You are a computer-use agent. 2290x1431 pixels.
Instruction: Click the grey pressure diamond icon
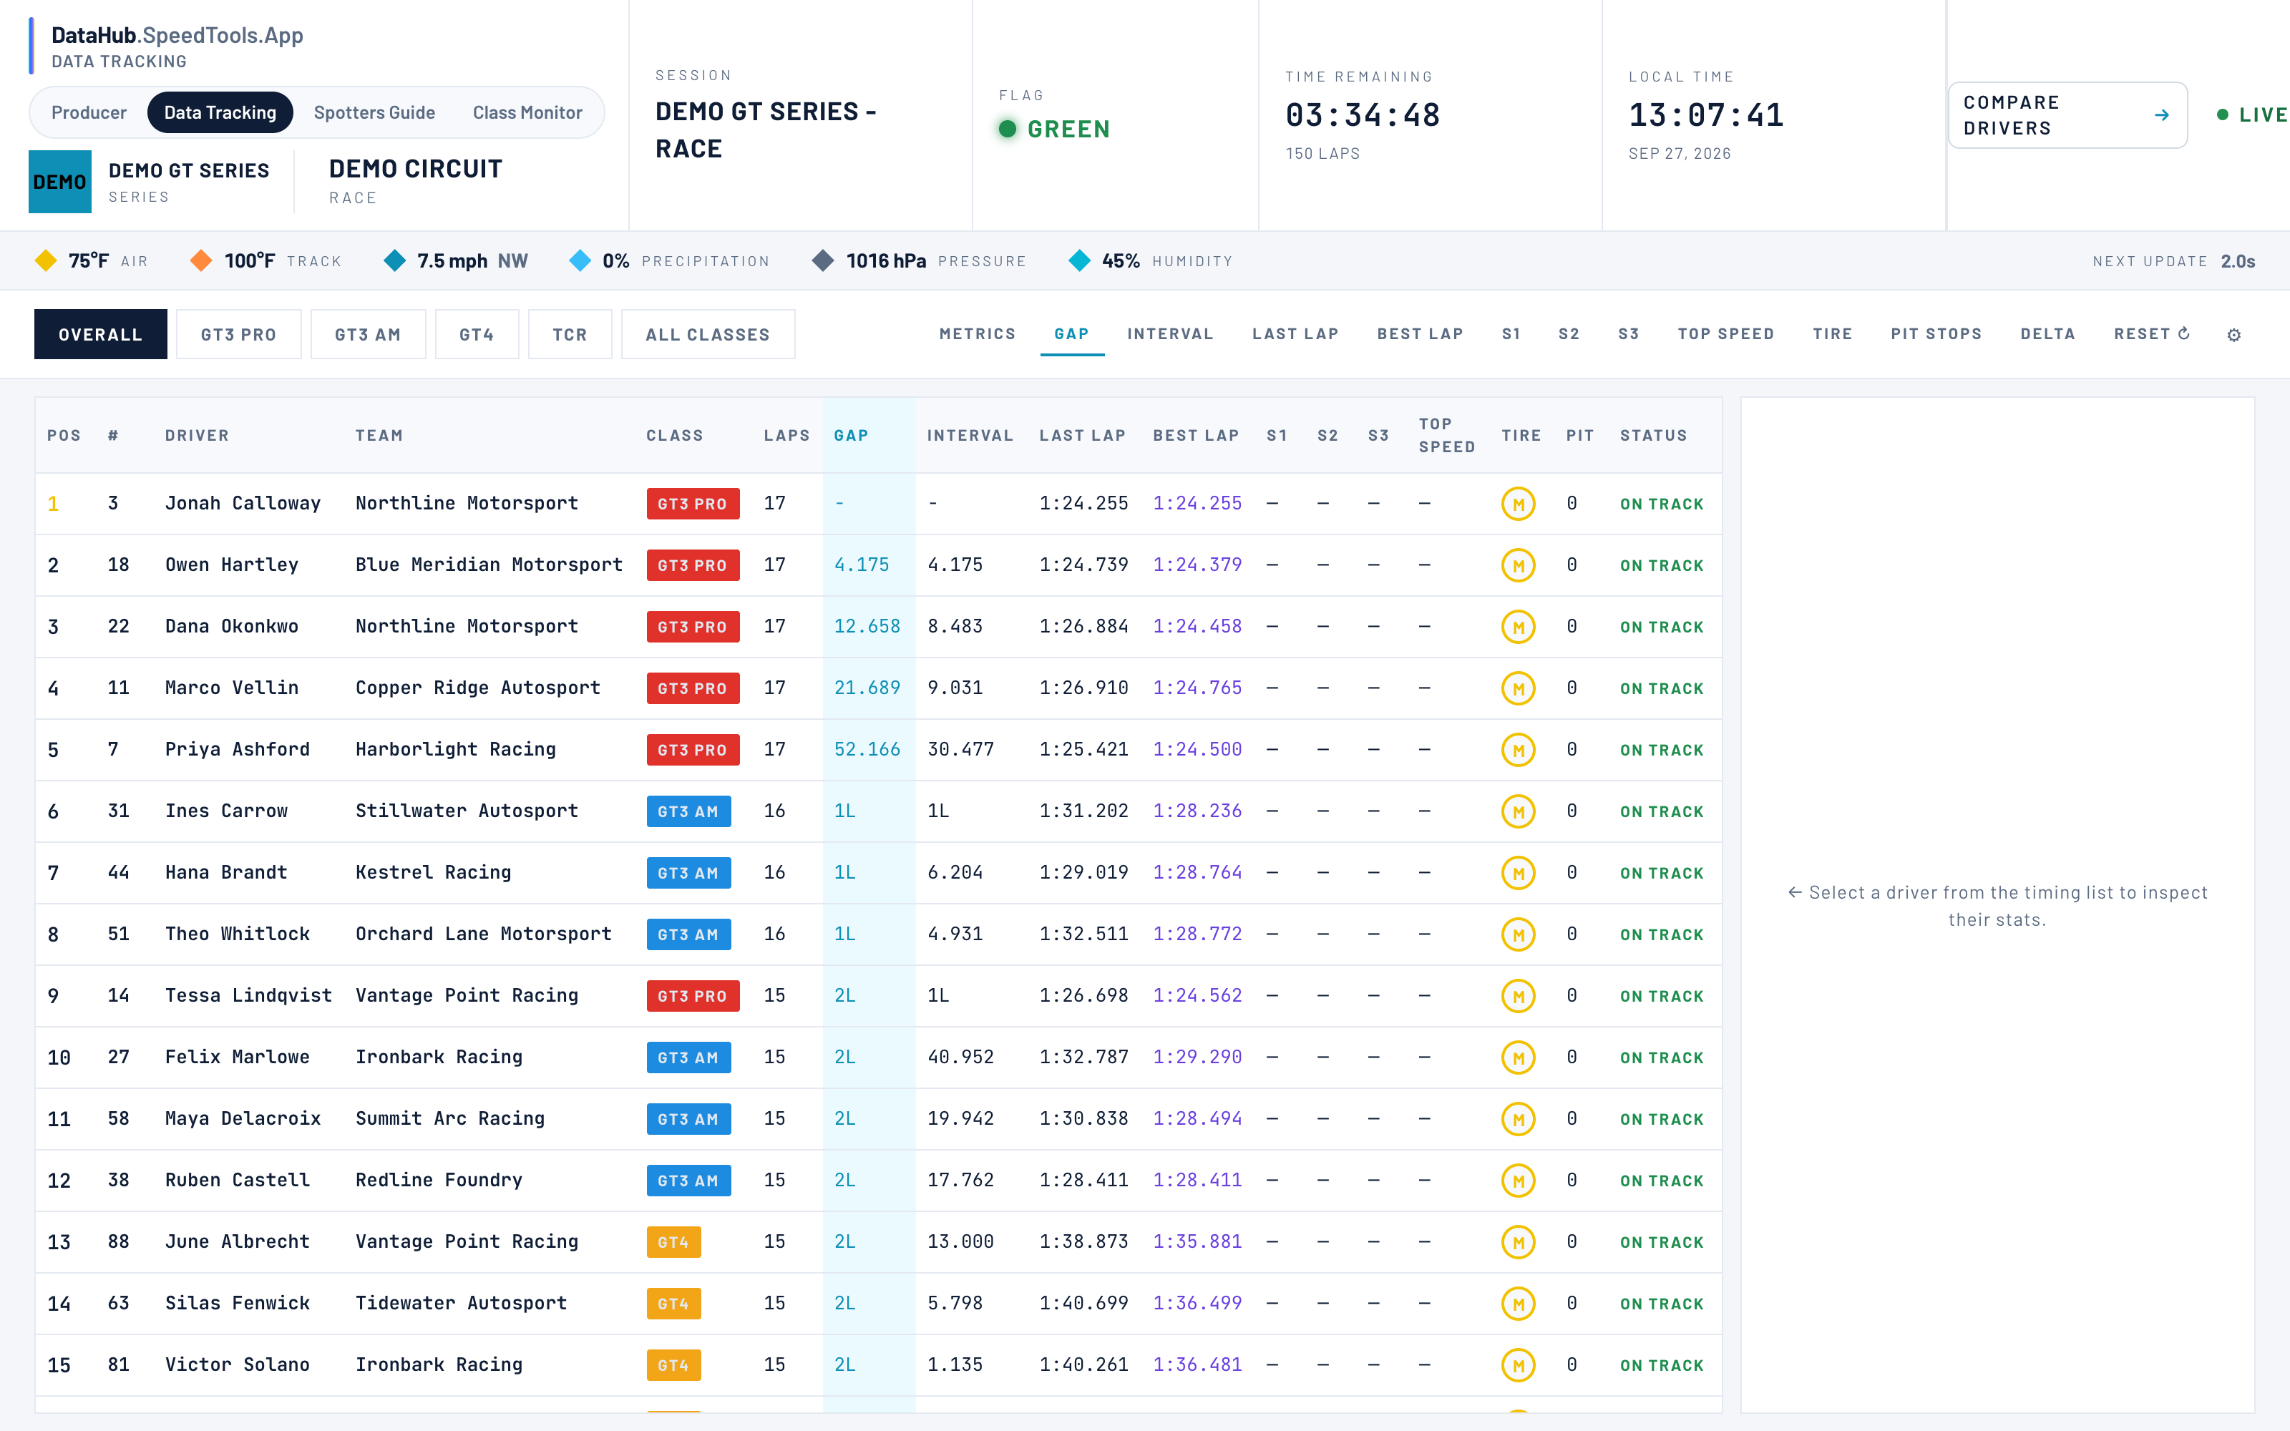823,260
